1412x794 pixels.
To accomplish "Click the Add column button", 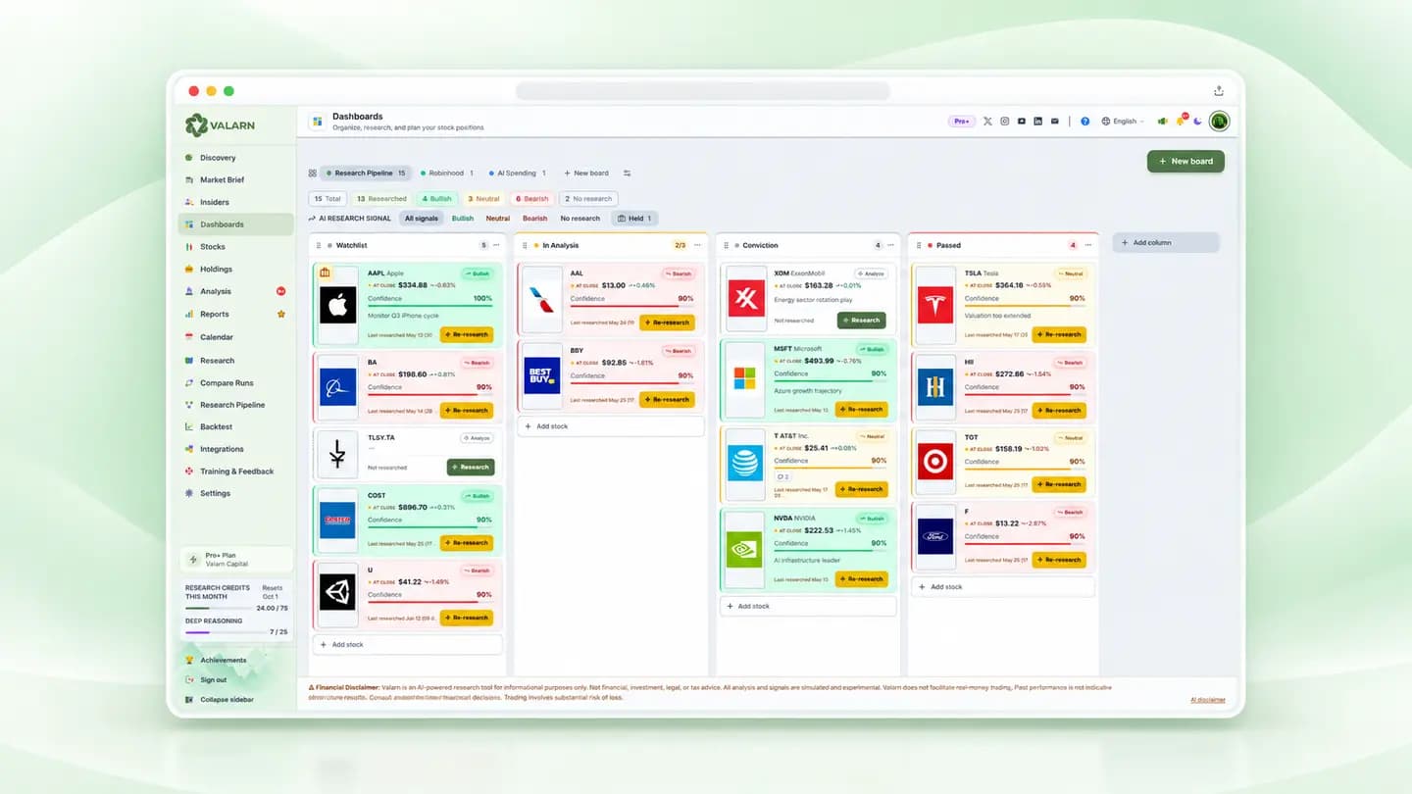I will point(1166,243).
